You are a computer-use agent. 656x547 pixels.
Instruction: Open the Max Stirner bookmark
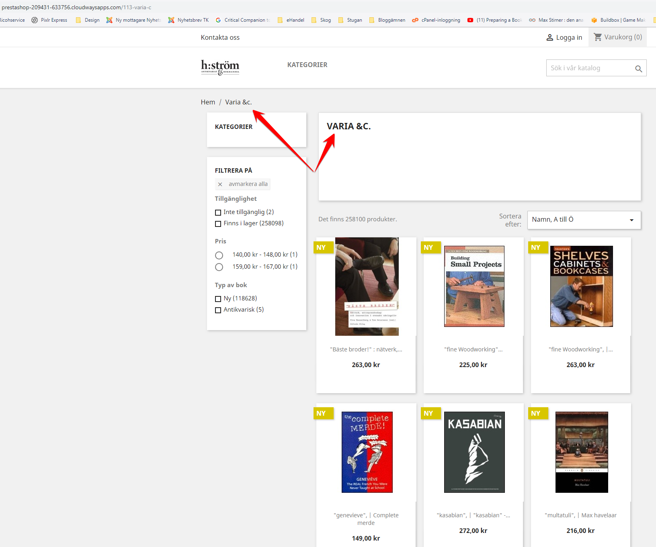click(x=556, y=20)
